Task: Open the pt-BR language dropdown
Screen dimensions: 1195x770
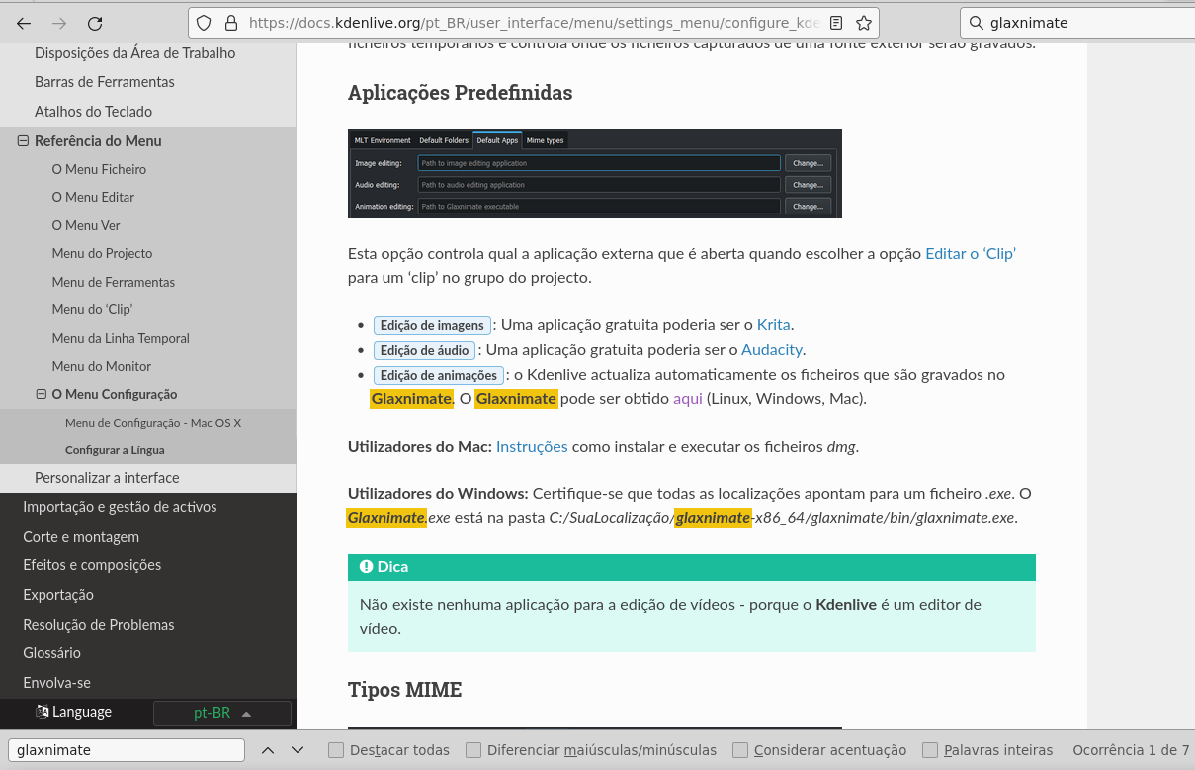Action: (222, 713)
